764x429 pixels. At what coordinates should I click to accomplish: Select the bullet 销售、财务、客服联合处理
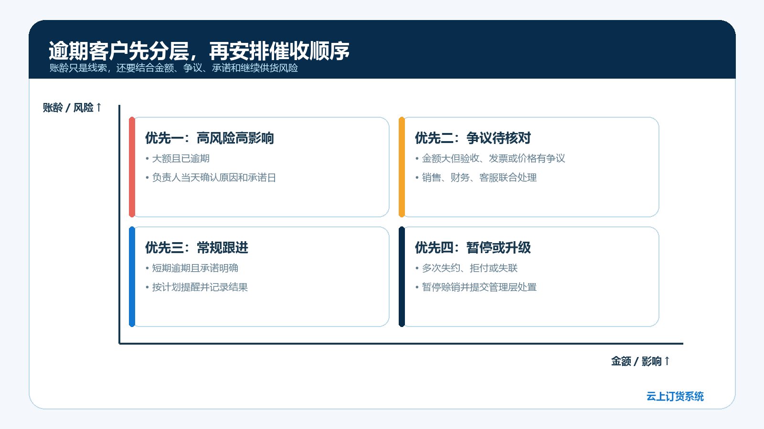pos(476,178)
